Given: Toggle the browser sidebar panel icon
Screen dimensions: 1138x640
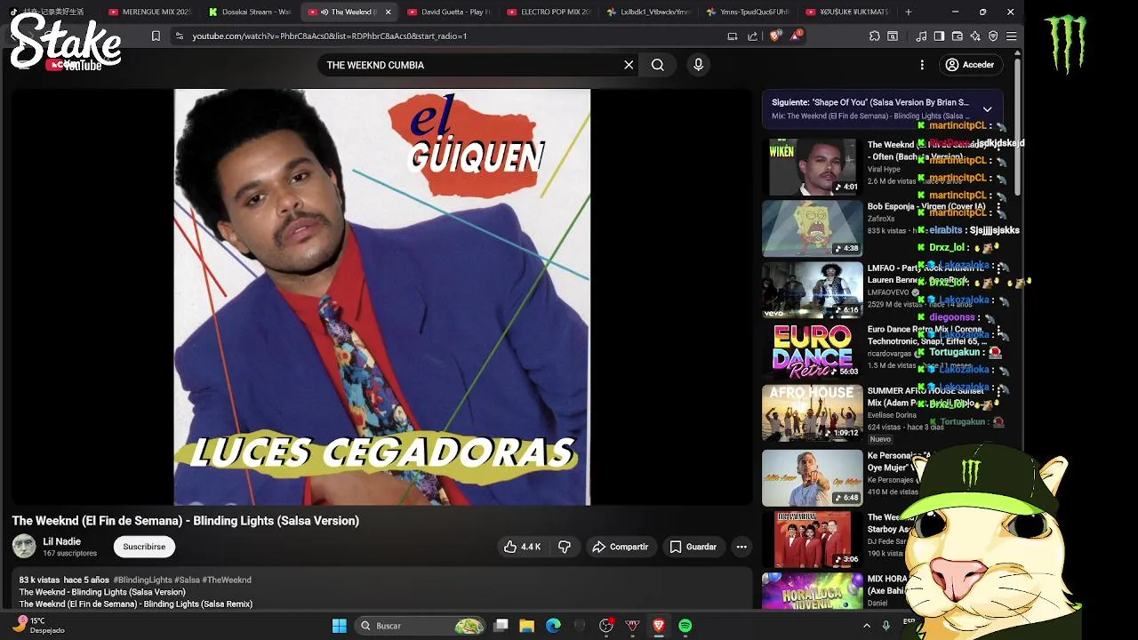Looking at the screenshot, I should click(x=939, y=36).
